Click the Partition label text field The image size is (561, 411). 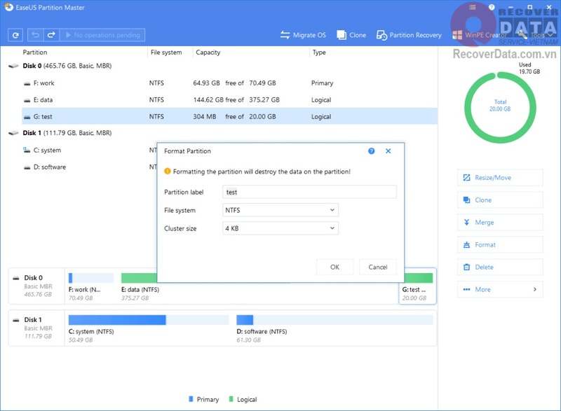point(309,192)
